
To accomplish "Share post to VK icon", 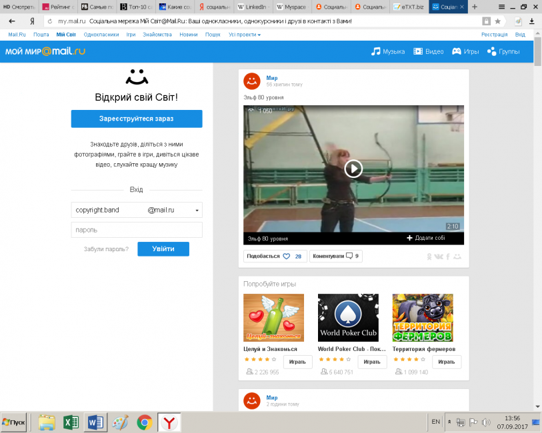I will tap(438, 256).
